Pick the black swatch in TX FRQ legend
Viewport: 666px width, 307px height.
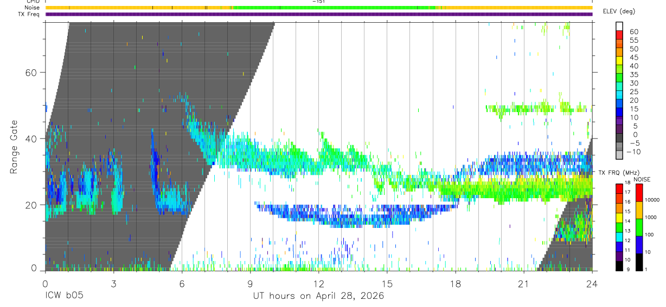(619, 266)
